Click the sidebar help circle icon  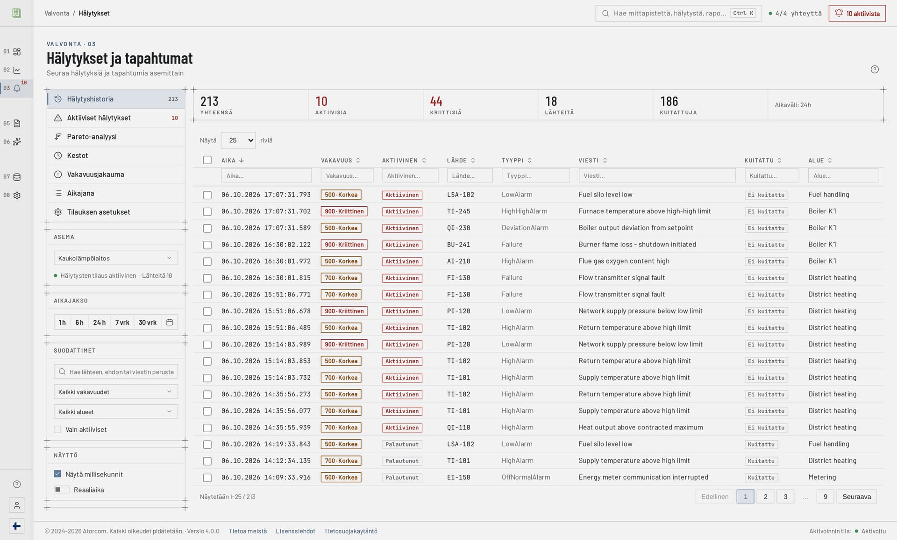(x=17, y=484)
